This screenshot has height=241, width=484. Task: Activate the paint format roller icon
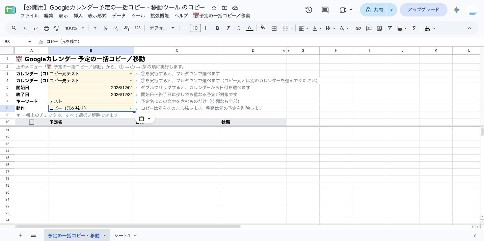(57, 28)
